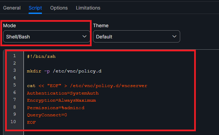Click the Encryption=AlwaysMaximum line
The height and width of the screenshot is (135, 219).
(61, 100)
